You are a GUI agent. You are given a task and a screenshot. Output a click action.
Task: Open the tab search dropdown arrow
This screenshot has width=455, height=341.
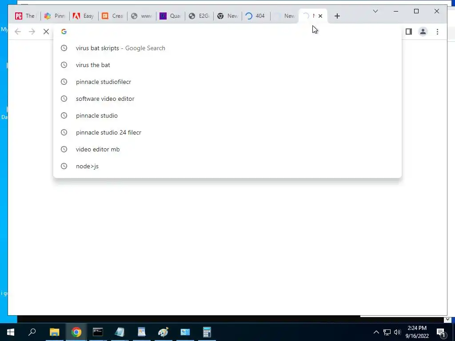coord(375,11)
